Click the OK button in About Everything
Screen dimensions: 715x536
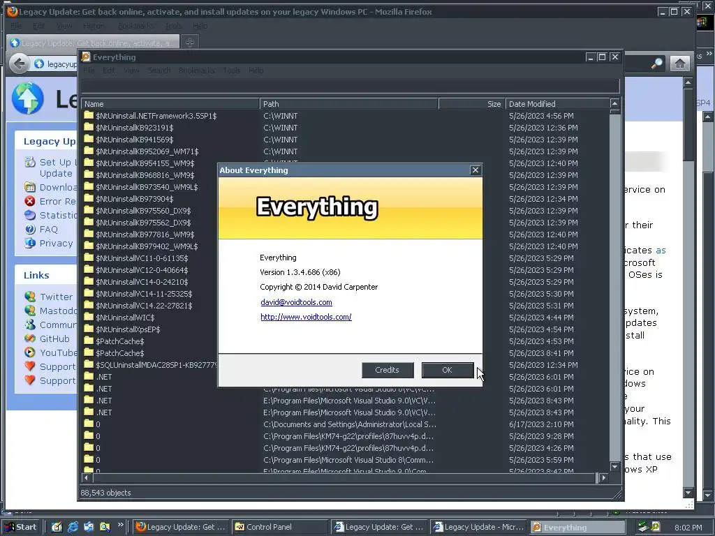(448, 370)
